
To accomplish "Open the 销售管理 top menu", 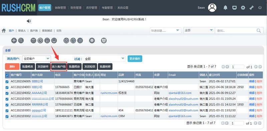I will [x=60, y=8].
